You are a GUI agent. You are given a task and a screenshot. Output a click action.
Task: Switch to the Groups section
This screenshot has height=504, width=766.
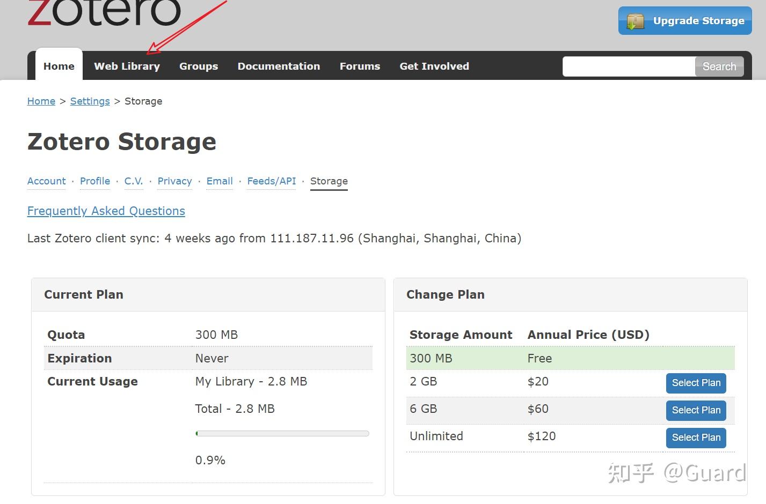coord(198,66)
